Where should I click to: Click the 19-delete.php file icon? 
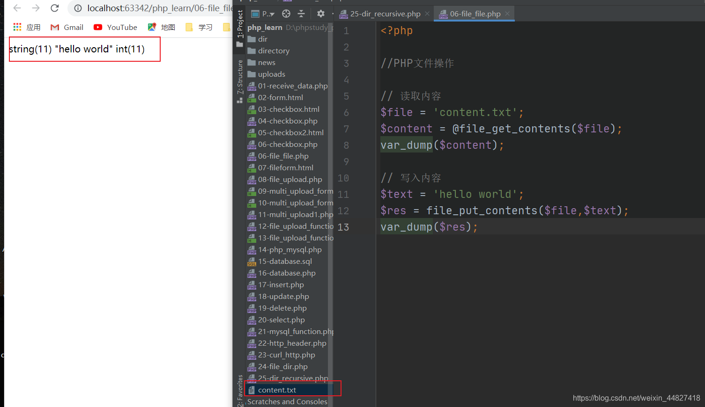click(x=252, y=308)
